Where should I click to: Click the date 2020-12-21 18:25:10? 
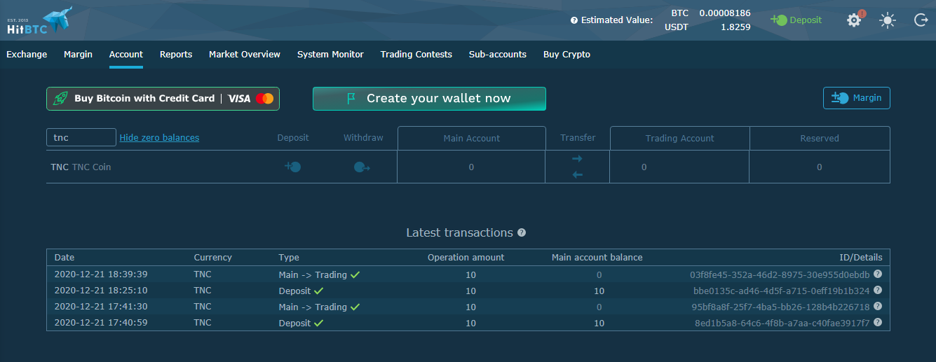point(101,291)
